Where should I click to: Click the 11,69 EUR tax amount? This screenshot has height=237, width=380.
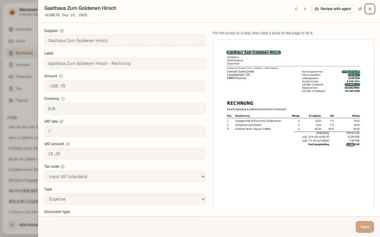[354, 137]
